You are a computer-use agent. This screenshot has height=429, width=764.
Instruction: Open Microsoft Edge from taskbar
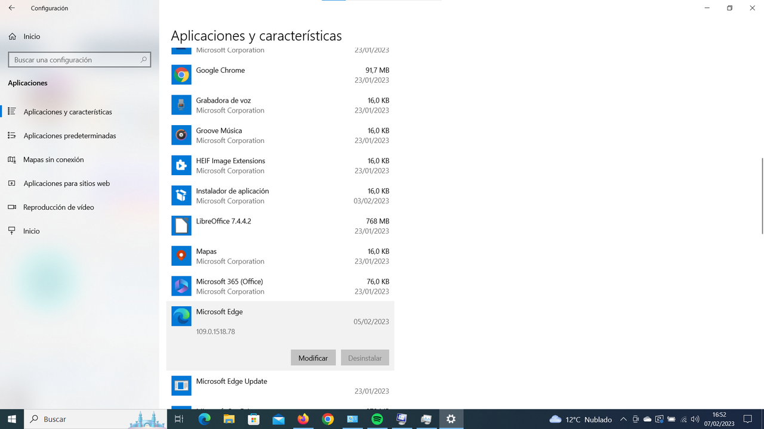[x=204, y=419]
